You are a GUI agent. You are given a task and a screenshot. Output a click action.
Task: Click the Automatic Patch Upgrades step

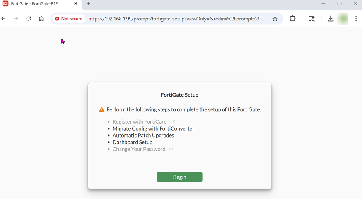(143, 136)
